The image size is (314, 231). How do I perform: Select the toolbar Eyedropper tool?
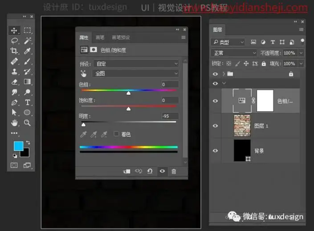tap(28, 51)
